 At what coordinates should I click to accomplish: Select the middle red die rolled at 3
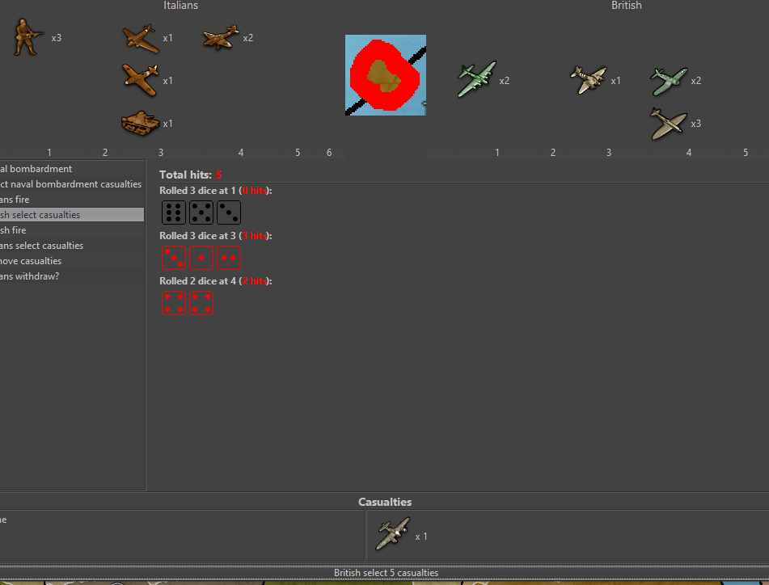pos(201,257)
